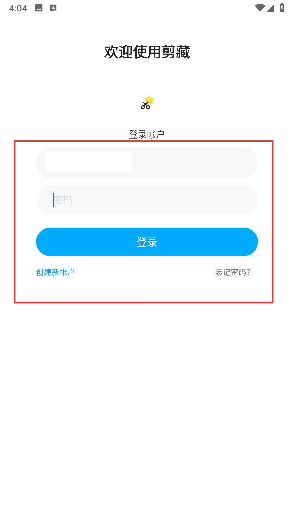Tap the battery charging icon
Image resolution: width=294 pixels, height=524 pixels.
pyautogui.click(x=282, y=8)
